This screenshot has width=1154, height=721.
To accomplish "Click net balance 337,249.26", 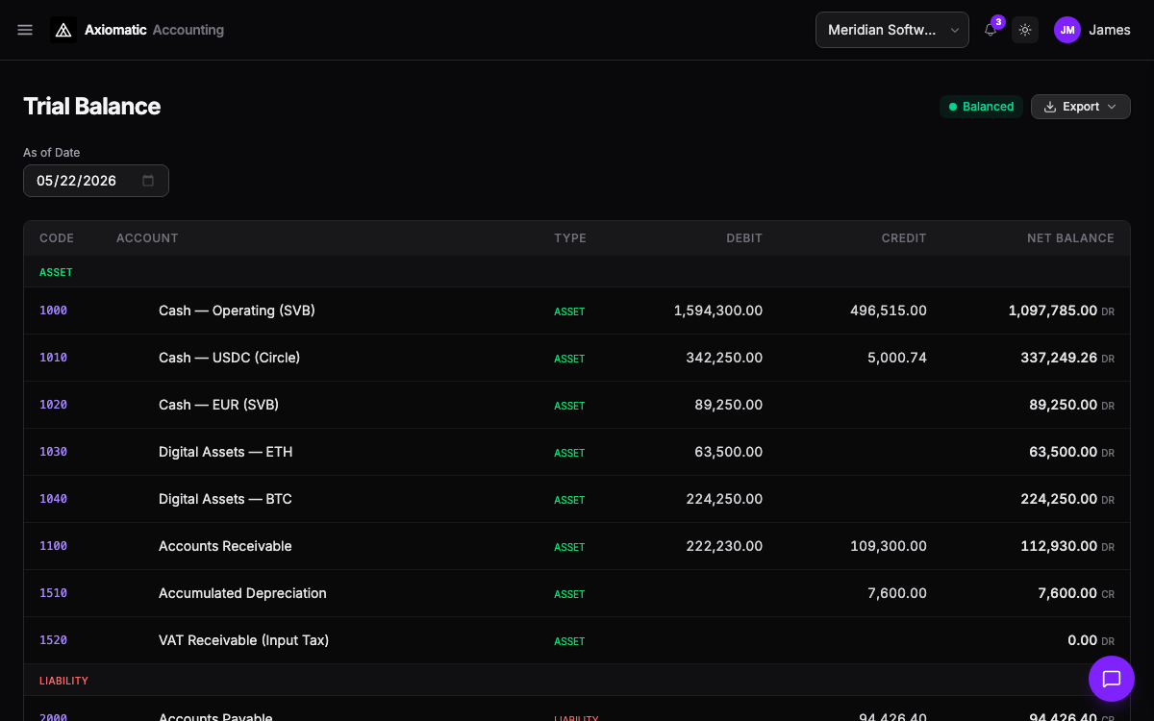I will point(1059,358).
